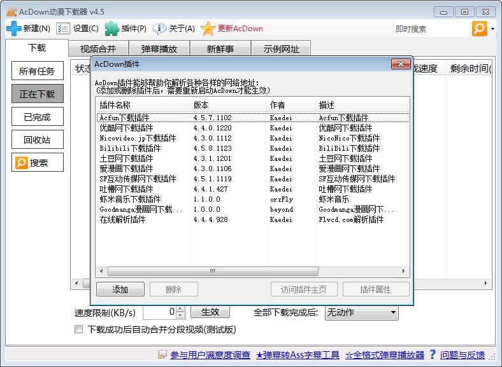Open Settings via the checklist icon
The image size is (502, 367).
(x=63, y=29)
